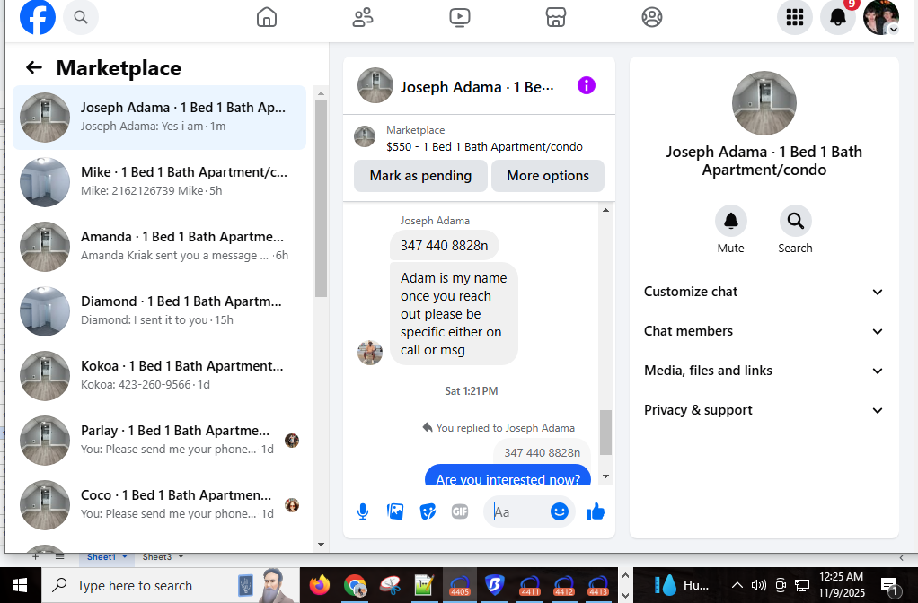This screenshot has height=603, width=918.
Task: Launch Firefox from taskbar
Action: (x=320, y=585)
